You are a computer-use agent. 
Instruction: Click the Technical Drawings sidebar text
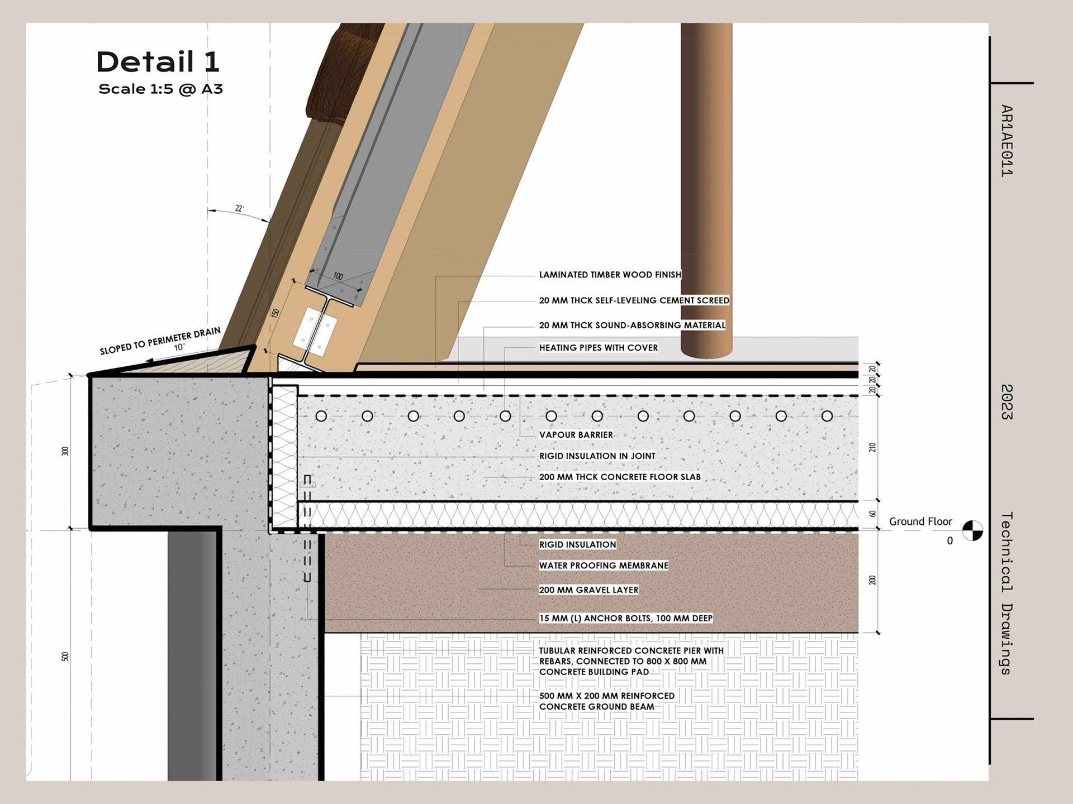pos(1006,593)
